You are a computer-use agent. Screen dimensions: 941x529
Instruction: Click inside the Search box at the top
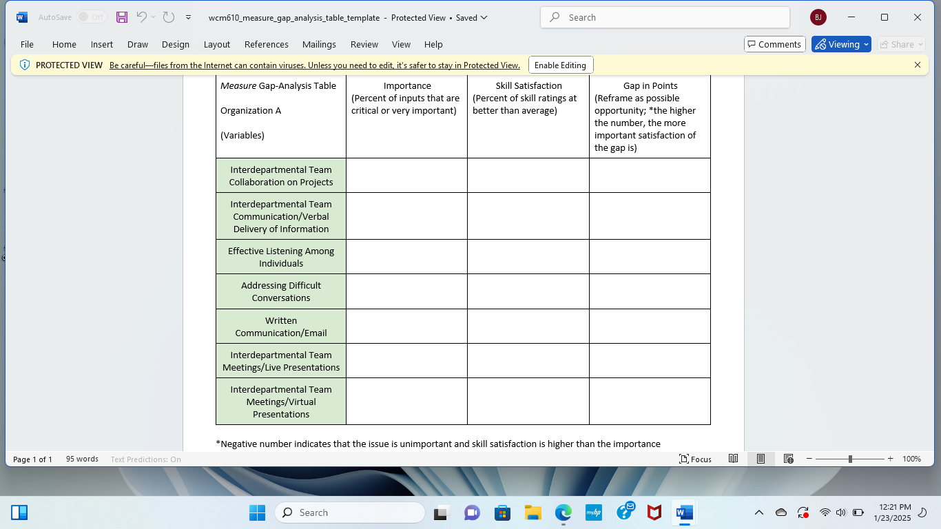click(663, 17)
